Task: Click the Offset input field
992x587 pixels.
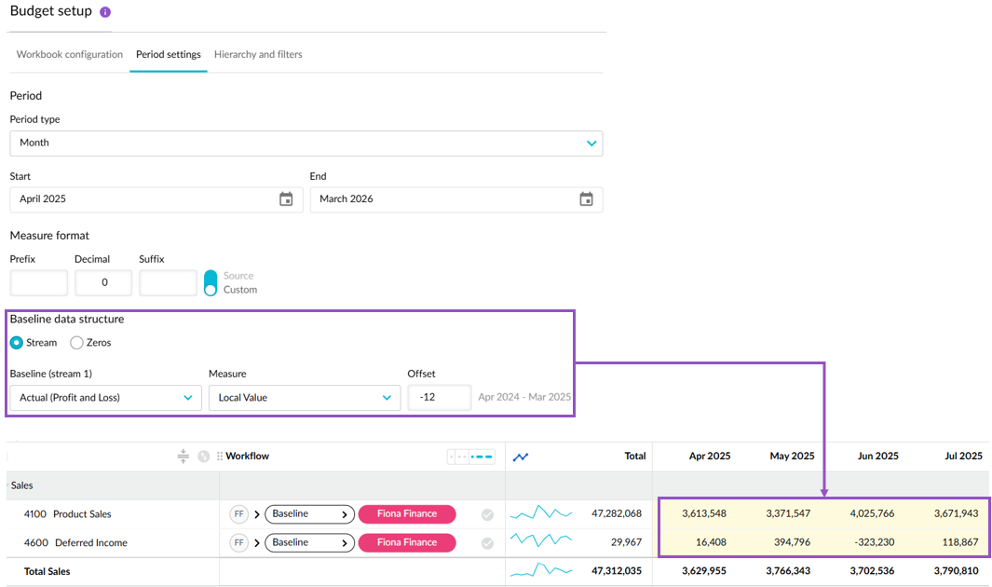Action: [x=439, y=398]
